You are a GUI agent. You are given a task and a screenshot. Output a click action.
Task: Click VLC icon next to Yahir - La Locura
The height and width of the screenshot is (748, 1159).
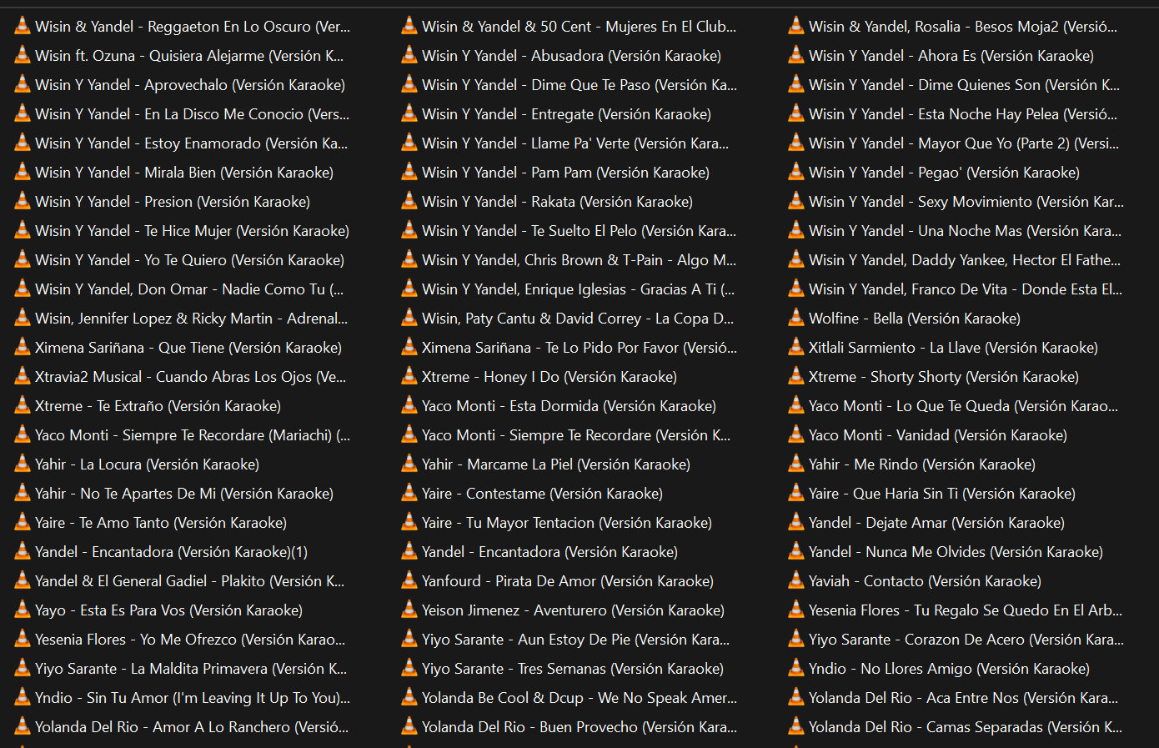point(23,464)
